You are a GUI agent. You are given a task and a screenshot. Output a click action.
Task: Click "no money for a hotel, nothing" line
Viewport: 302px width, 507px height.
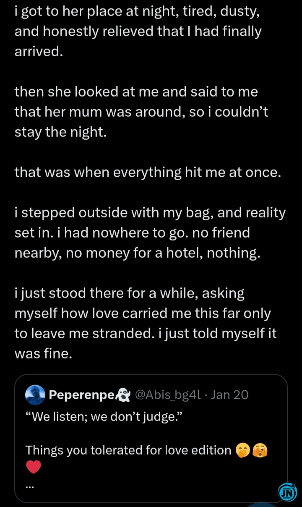[x=138, y=253]
